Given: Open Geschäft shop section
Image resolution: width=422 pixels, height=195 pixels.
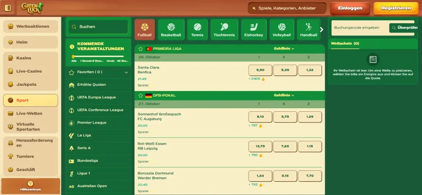Looking at the screenshot, I should point(30,169).
